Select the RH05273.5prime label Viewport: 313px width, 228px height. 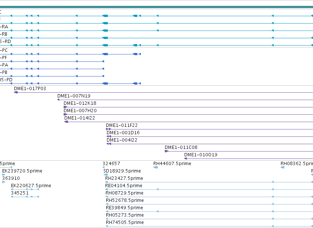125,215
